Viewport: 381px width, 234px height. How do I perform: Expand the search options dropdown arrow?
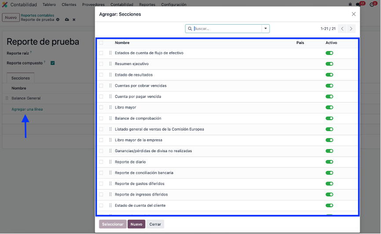[x=266, y=29]
